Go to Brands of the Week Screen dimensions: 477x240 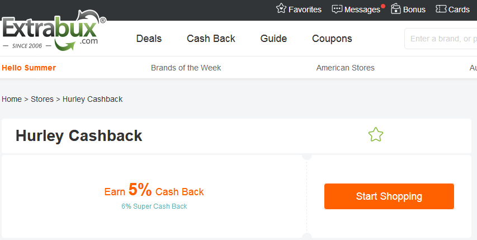[x=186, y=68]
